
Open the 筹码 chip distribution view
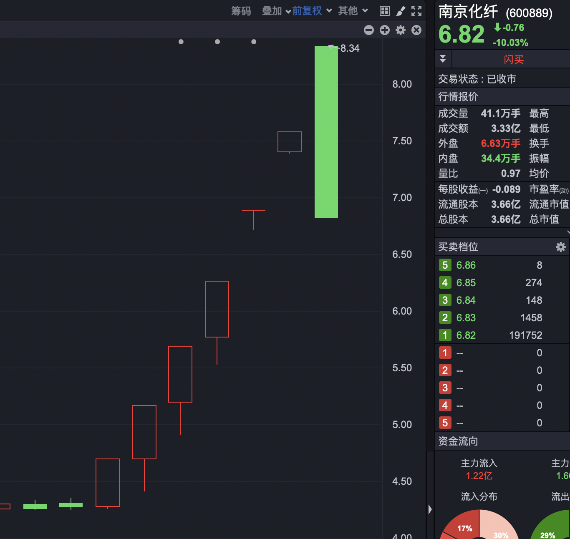click(x=241, y=11)
